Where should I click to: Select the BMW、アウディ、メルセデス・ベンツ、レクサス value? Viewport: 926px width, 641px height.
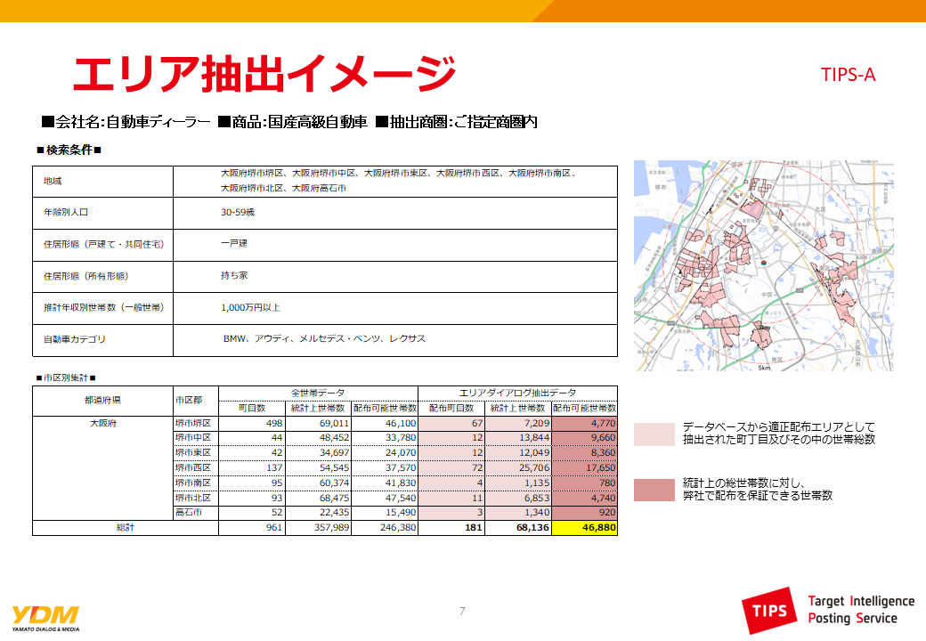click(x=324, y=339)
